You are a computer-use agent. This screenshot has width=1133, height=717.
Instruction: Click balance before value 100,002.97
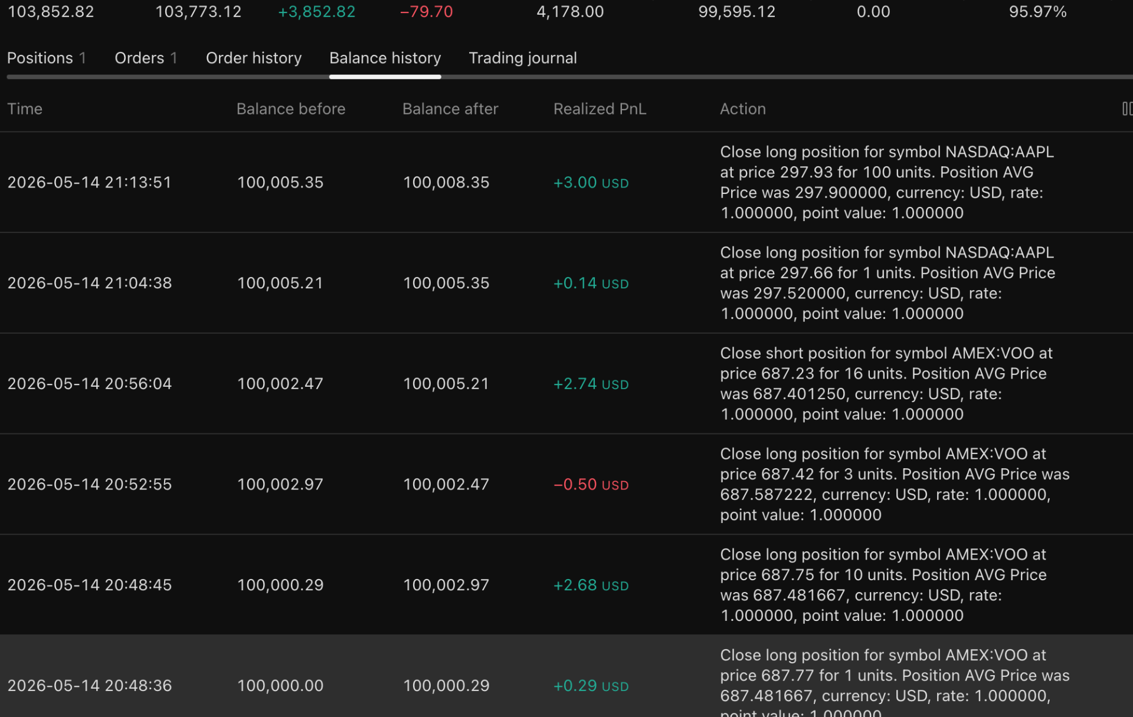click(x=280, y=484)
